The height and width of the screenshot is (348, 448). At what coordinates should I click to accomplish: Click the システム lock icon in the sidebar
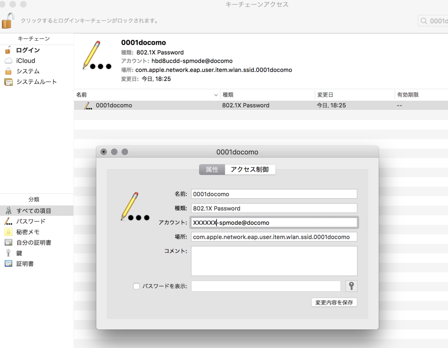click(x=8, y=71)
